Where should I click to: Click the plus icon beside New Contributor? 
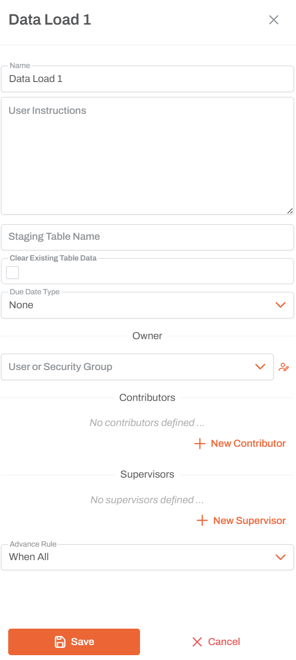pyautogui.click(x=199, y=443)
